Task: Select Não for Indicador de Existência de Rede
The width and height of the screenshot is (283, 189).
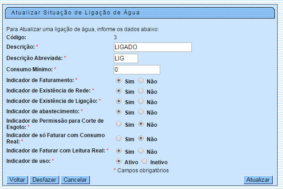Action: [x=141, y=91]
